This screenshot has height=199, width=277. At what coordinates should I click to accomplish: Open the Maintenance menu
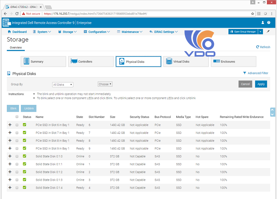(130, 32)
